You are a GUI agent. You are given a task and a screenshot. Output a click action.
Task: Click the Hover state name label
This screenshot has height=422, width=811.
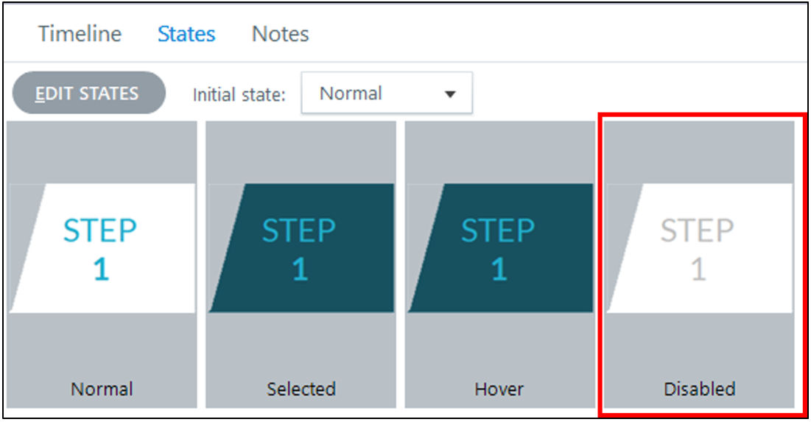click(499, 388)
